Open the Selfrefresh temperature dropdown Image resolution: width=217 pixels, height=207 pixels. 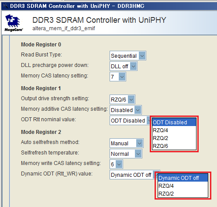[x=126, y=154]
